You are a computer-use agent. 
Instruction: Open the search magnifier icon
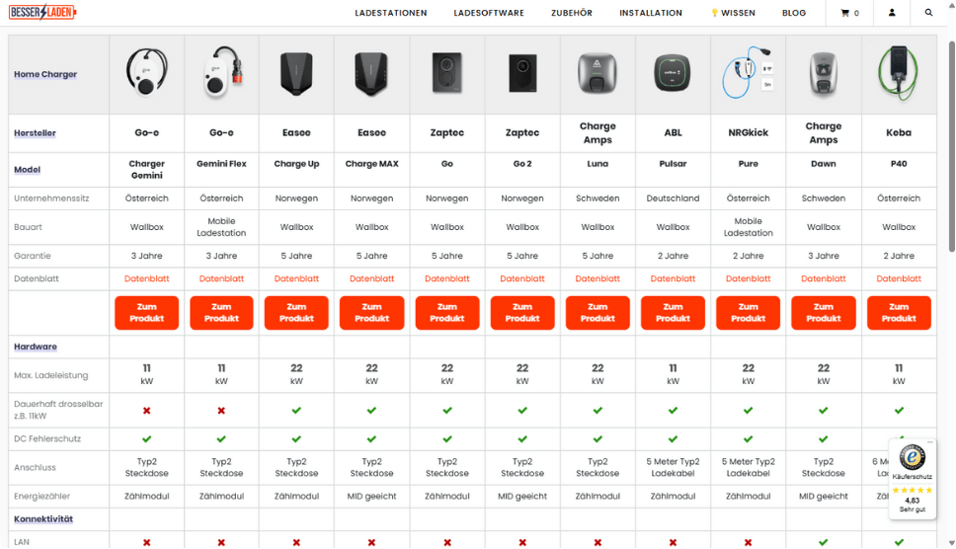click(928, 12)
